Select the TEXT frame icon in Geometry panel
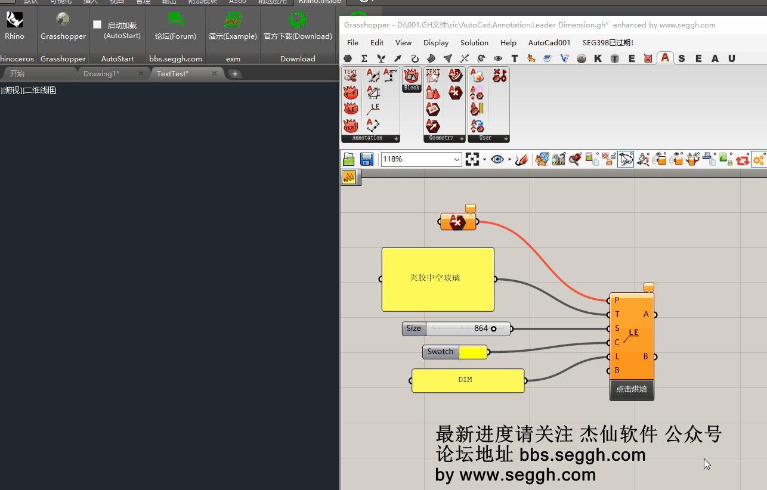Screen dimensions: 767x490 click(x=433, y=75)
